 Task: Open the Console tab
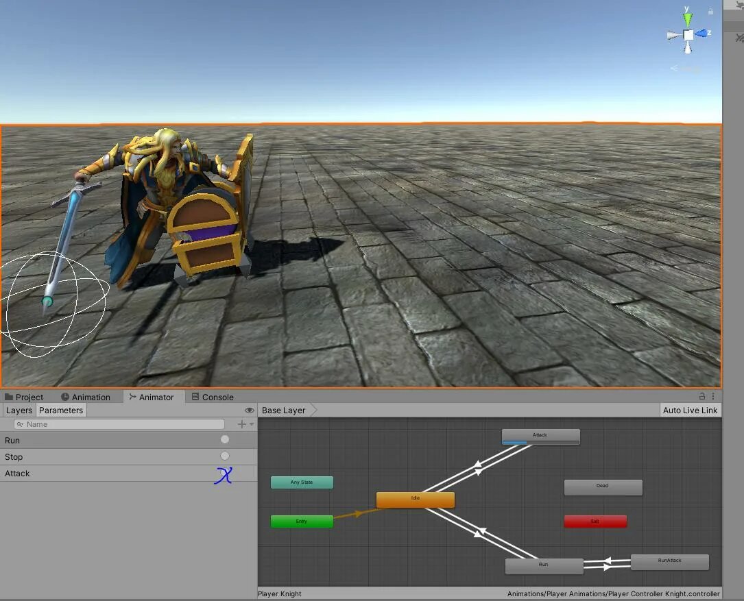coord(213,397)
